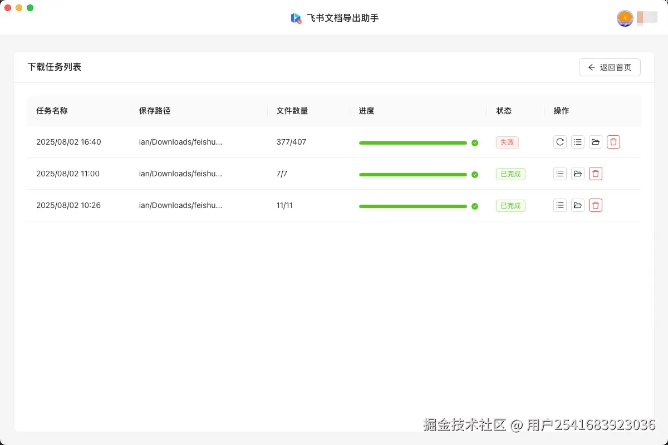The height and width of the screenshot is (445, 668).
Task: Click the 已完成 tag on the 11:00 row
Action: click(510, 174)
